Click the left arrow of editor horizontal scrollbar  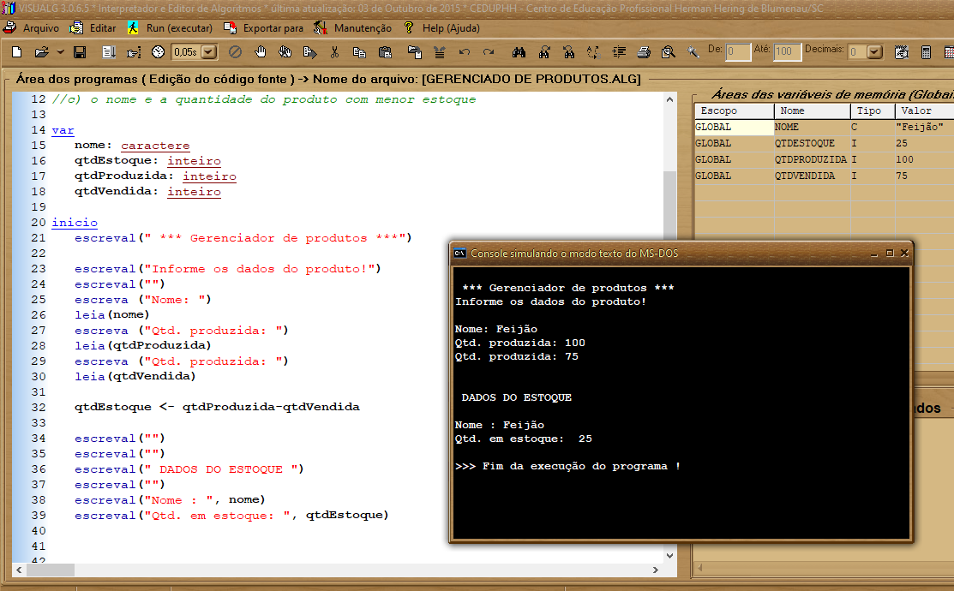pyautogui.click(x=20, y=570)
